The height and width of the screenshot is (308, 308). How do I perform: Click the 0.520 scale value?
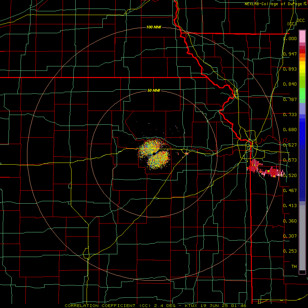pyautogui.click(x=290, y=175)
